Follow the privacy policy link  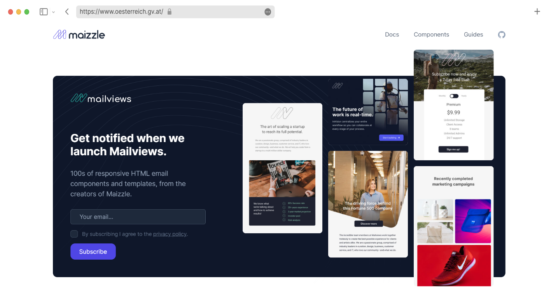[170, 234]
